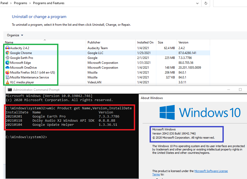247x179 pixels.
Task: Click Dolby Audio X2 Windows API SDK line
Action: tap(60, 121)
